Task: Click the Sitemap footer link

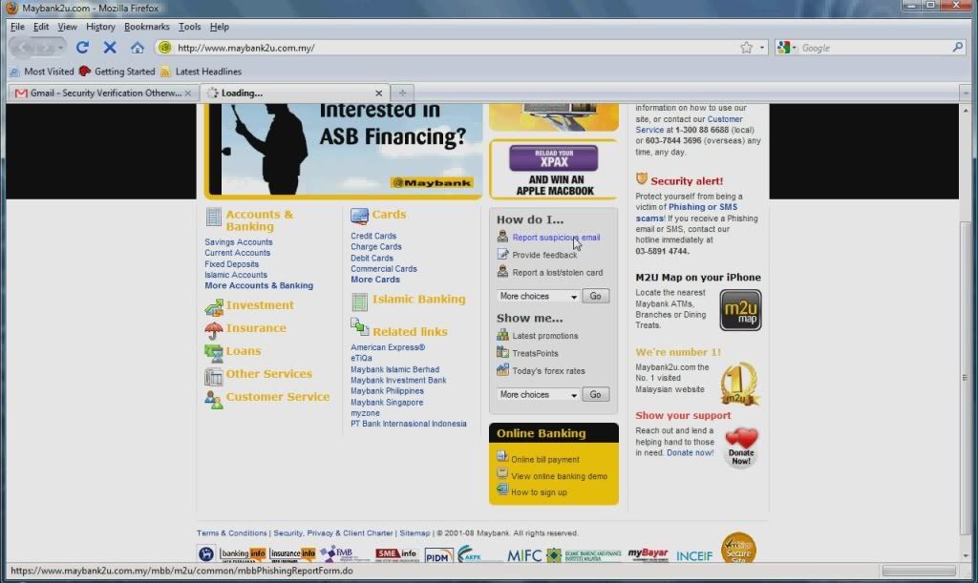Action: click(415, 533)
